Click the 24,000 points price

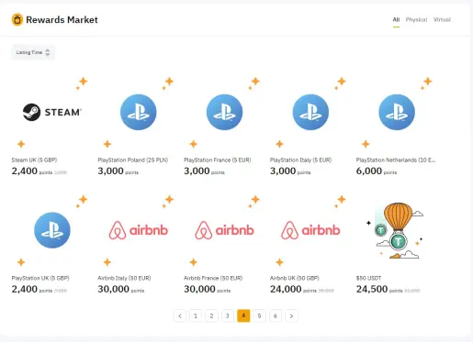coord(293,289)
